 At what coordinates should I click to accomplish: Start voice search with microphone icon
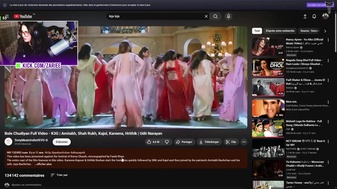[229, 16]
